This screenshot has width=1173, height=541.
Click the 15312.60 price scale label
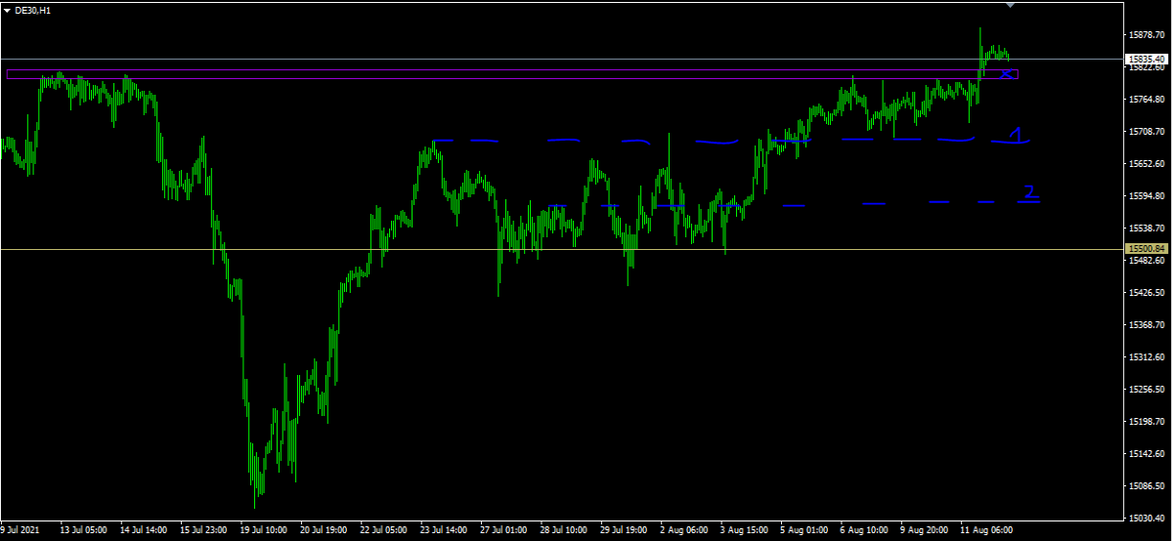tap(1146, 357)
